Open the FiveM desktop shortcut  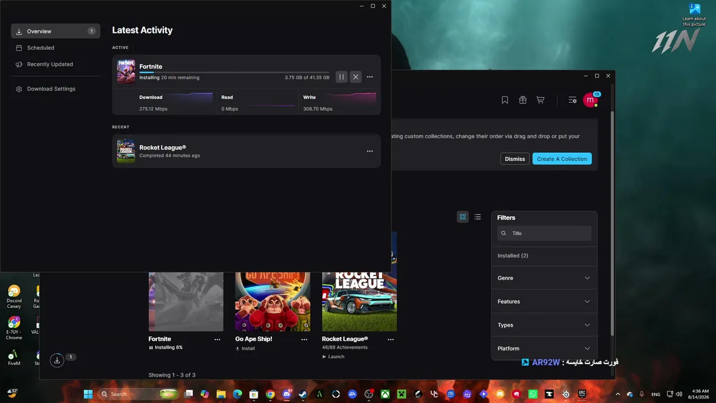click(14, 357)
